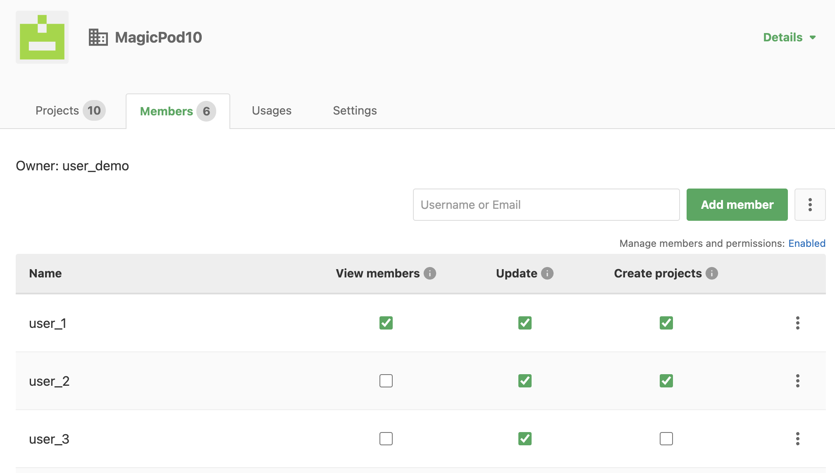
Task: Open more options beside Add member
Action: (x=810, y=205)
